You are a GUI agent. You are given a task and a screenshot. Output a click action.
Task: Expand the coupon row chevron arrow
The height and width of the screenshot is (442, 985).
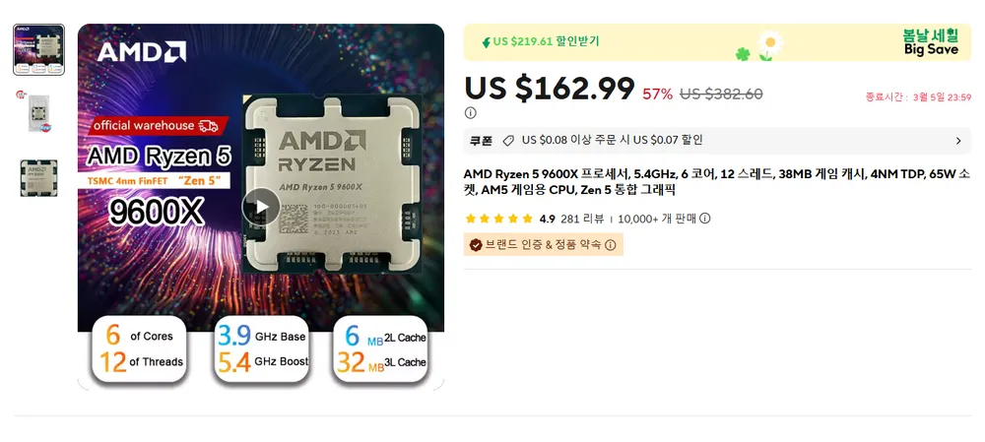[958, 141]
